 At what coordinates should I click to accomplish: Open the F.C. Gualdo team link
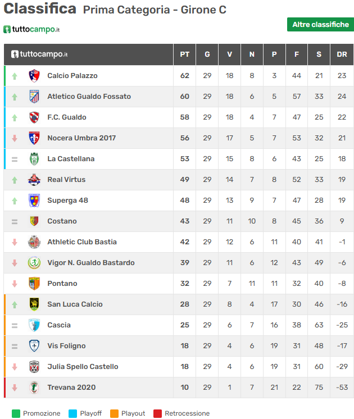coord(67,117)
